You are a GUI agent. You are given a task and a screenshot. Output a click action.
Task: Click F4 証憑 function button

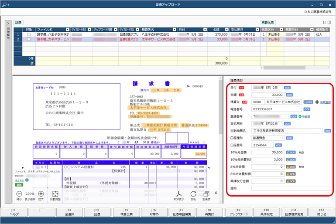coord(97,212)
